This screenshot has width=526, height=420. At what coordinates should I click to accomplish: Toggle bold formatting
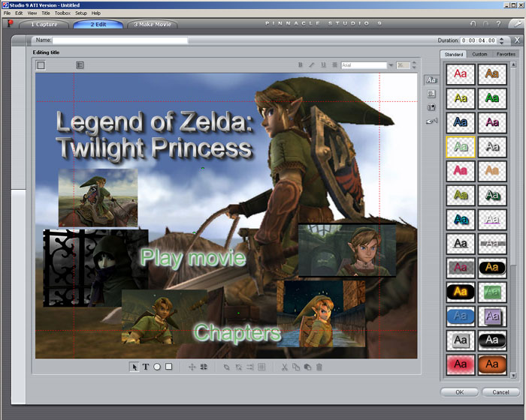pos(301,64)
